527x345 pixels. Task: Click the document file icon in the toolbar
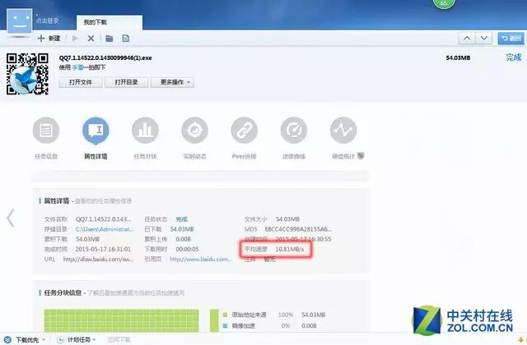click(126, 39)
